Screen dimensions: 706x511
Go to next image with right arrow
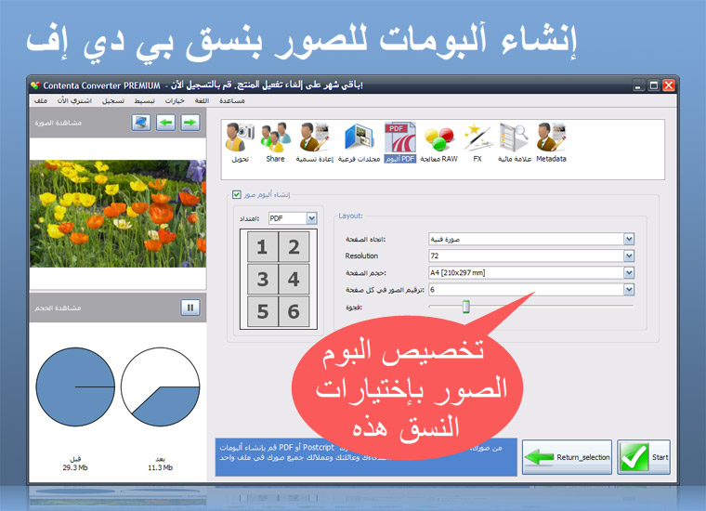tap(190, 123)
